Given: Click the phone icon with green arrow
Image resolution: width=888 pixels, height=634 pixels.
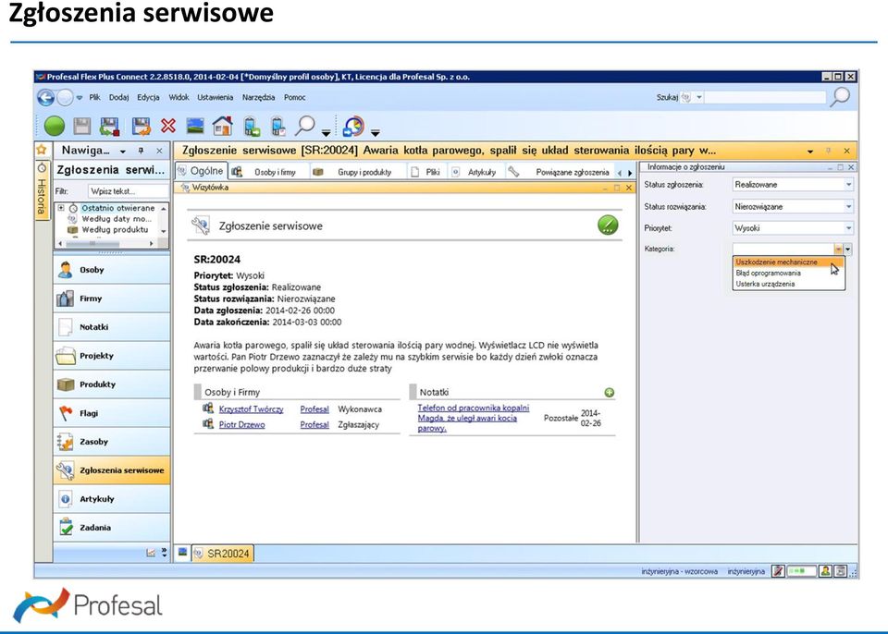Looking at the screenshot, I should (252, 126).
